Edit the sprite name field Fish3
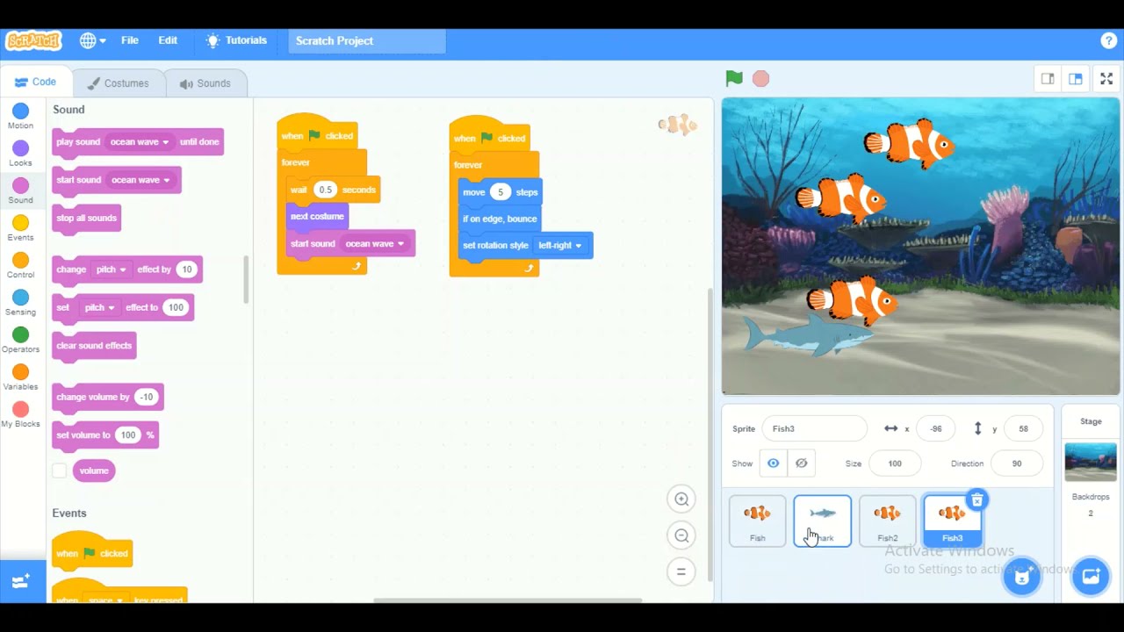Image resolution: width=1124 pixels, height=632 pixels. pyautogui.click(x=814, y=428)
